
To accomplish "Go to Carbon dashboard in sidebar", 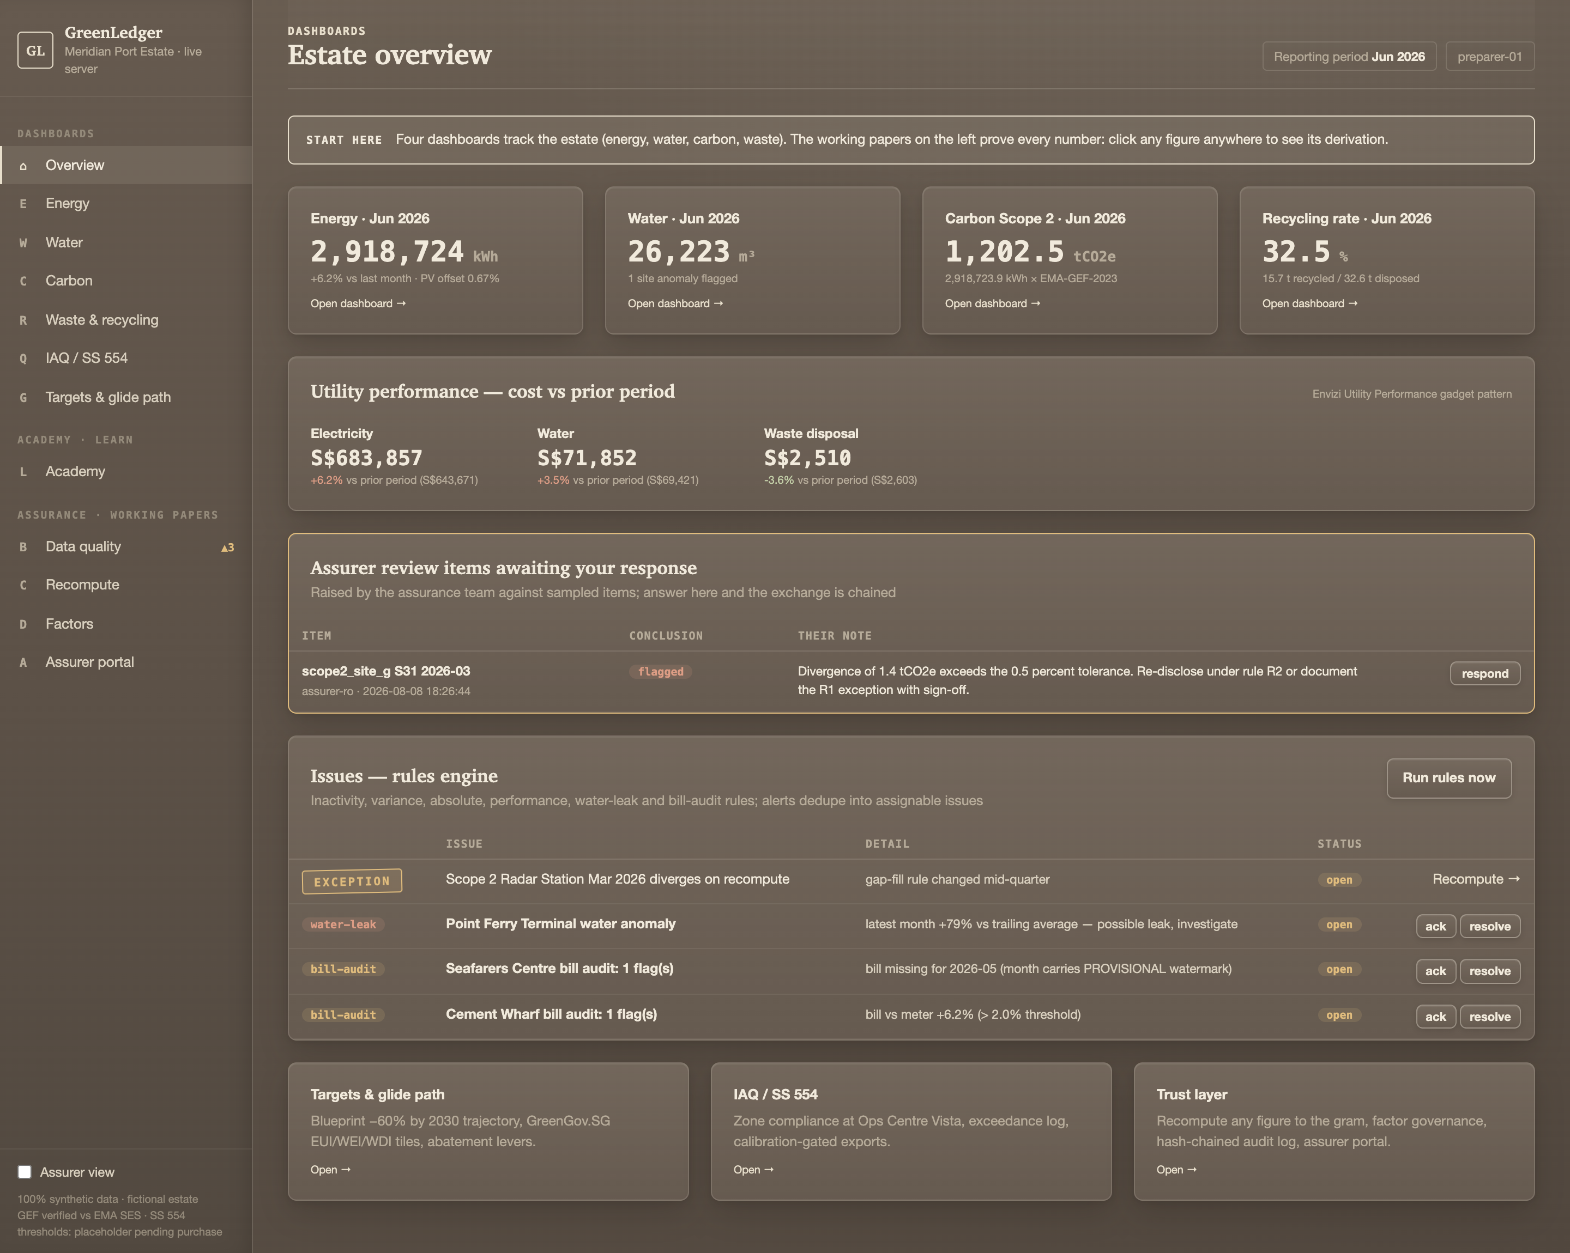I will (126, 281).
